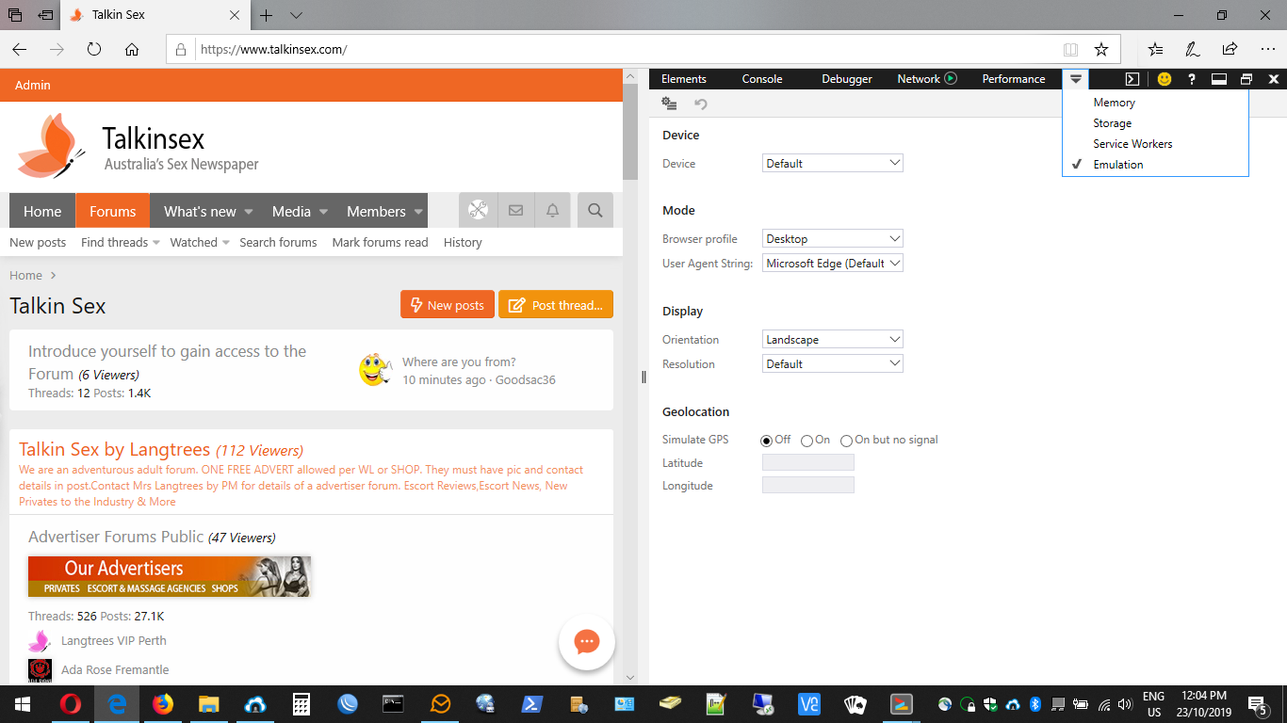The height and width of the screenshot is (723, 1287).
Task: Dock DevTools to bottom icon
Action: click(1218, 79)
